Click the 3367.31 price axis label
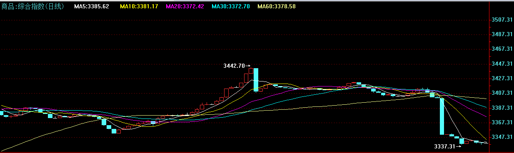The height and width of the screenshot is (153, 514). [502, 122]
